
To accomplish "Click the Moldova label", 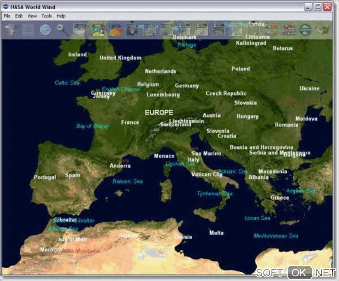I will 306,119.
